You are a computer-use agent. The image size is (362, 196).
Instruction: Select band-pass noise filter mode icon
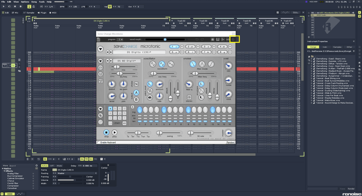pyautogui.click(x=202, y=64)
